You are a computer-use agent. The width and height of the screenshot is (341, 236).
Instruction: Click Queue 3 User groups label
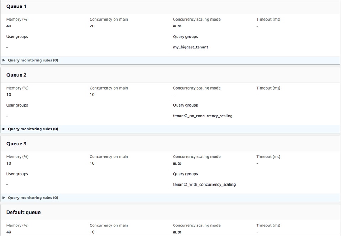[x=17, y=174]
